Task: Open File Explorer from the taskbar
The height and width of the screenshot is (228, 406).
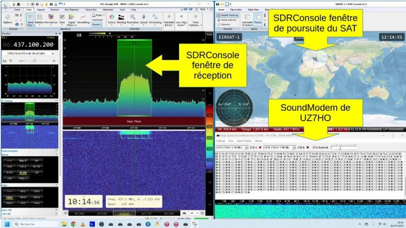Action: coord(64,224)
